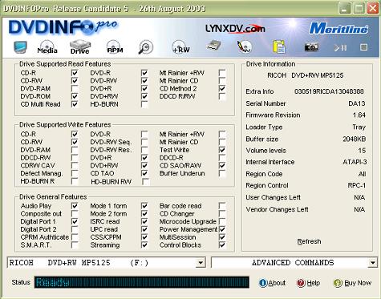Image resolution: width=381 pixels, height=299 pixels.
Task: Open Help
Action: tap(308, 283)
